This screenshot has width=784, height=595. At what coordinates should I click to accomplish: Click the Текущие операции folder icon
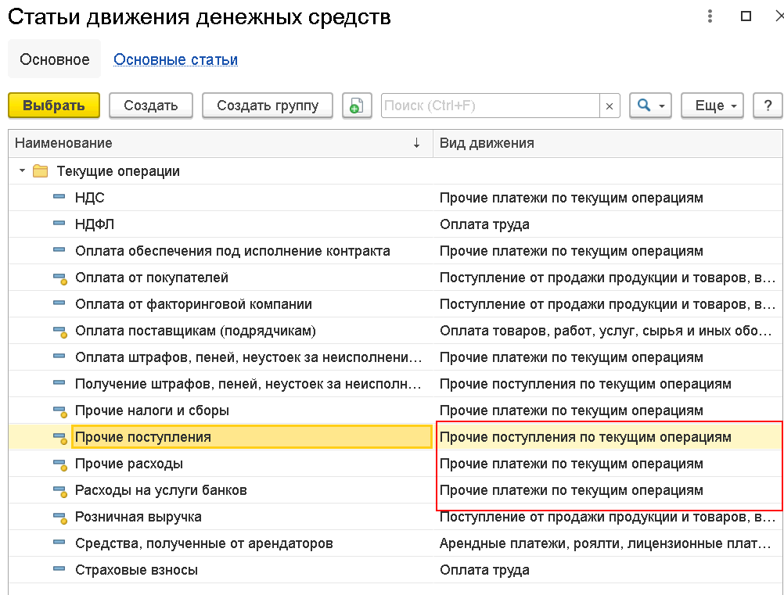coord(40,171)
